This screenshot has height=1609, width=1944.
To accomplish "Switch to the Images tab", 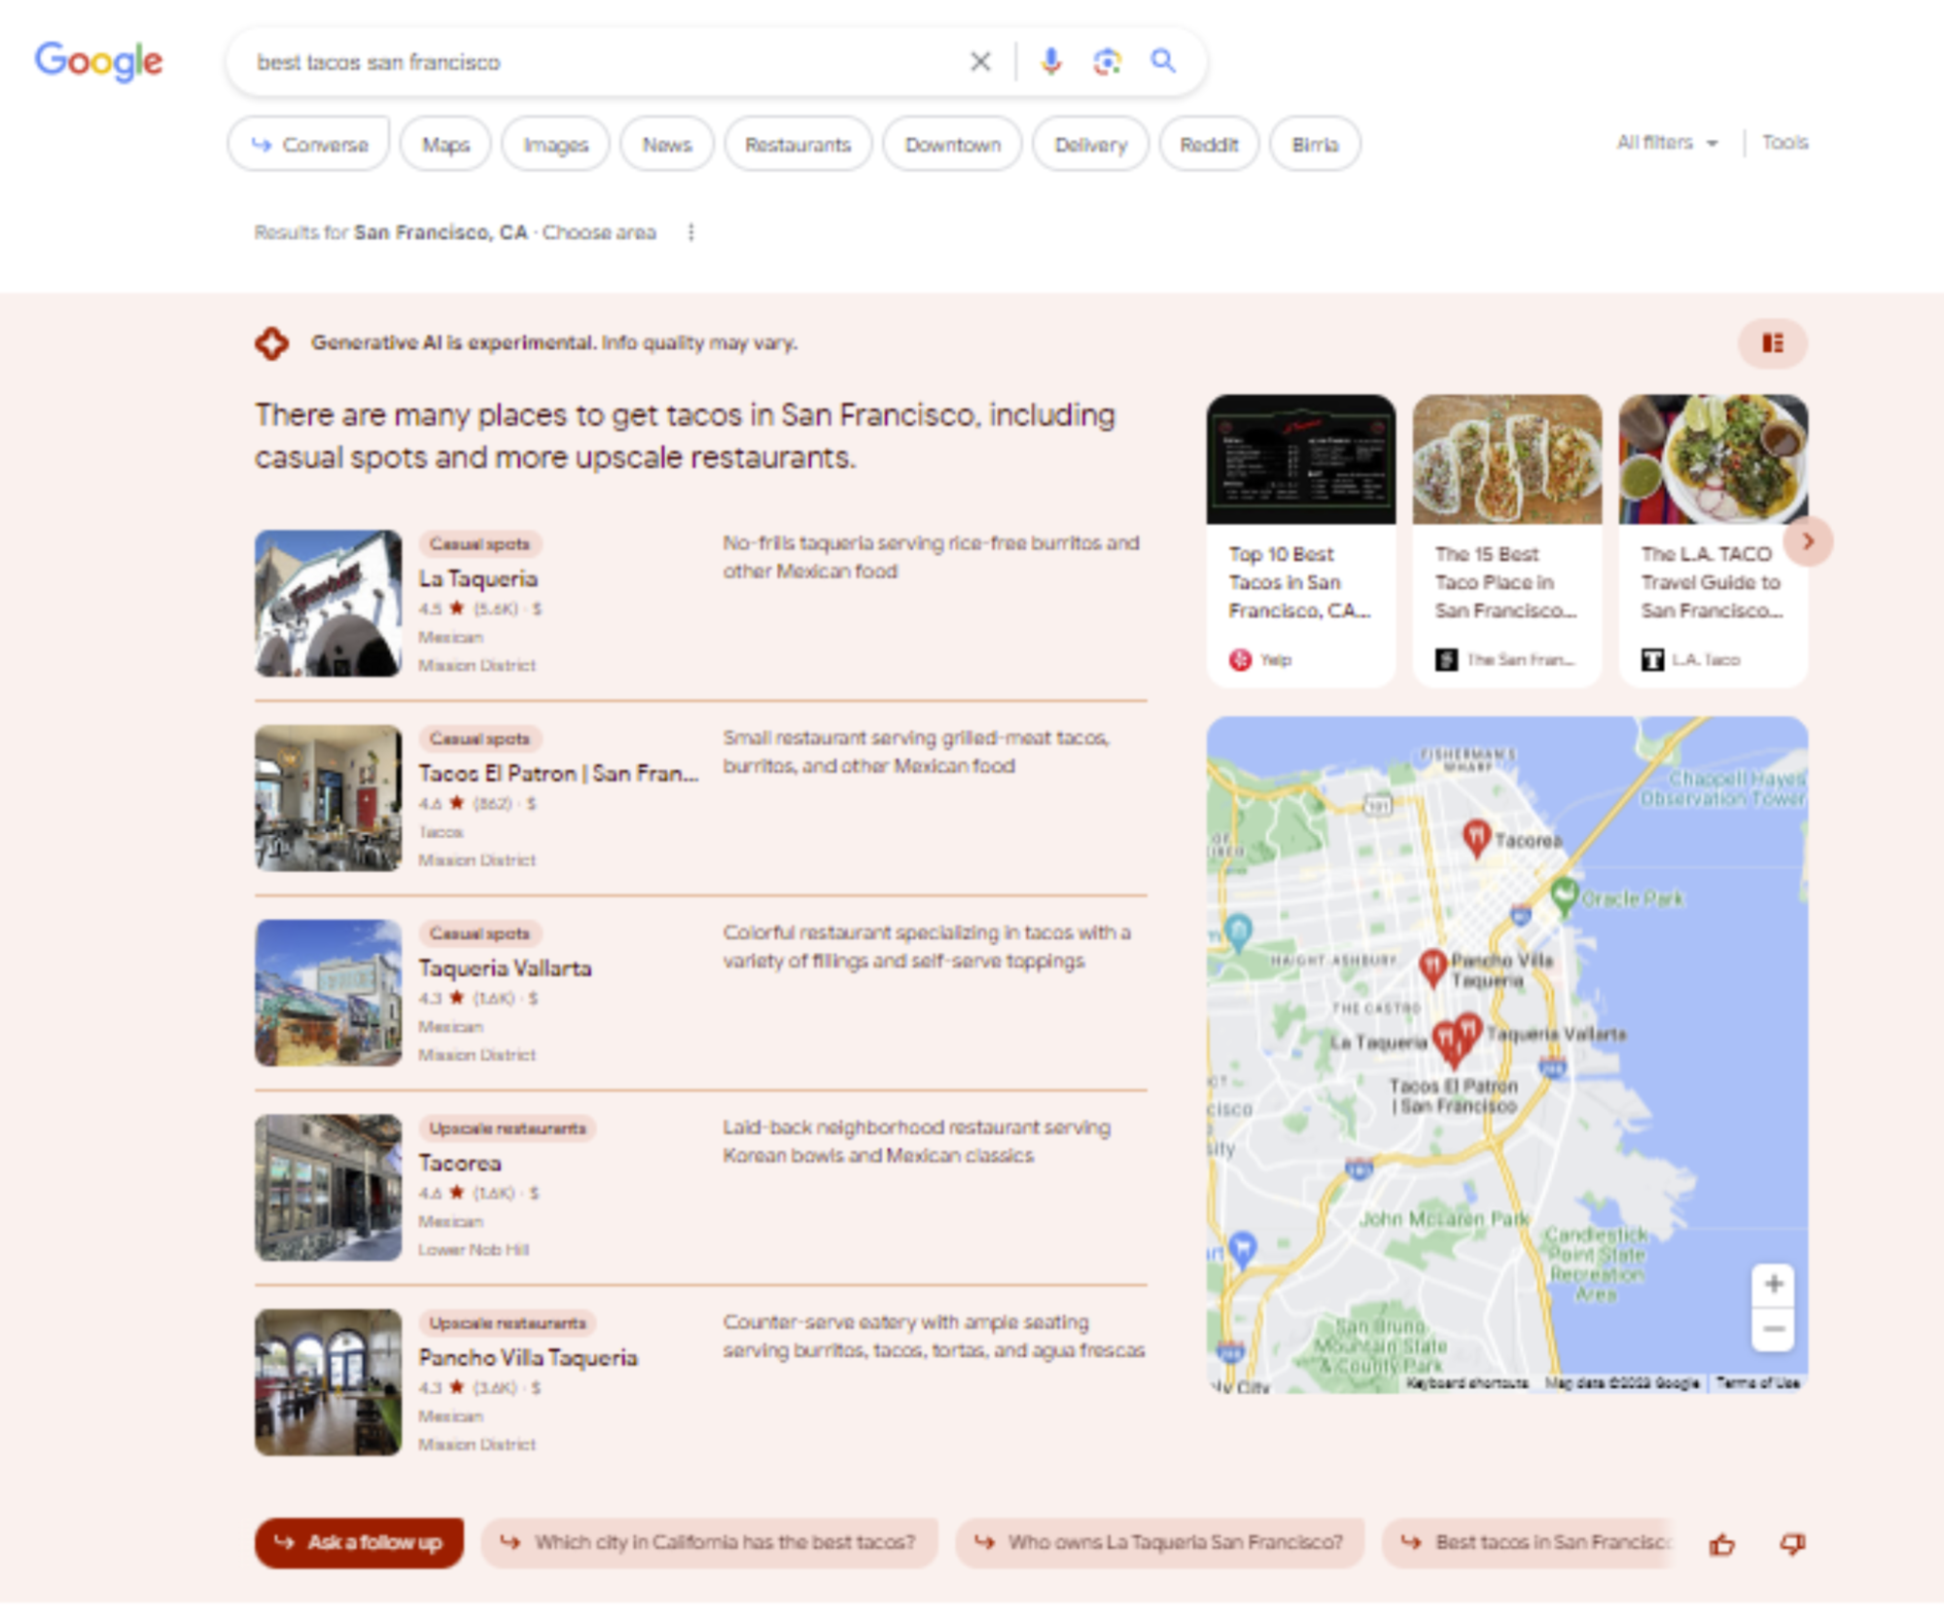I will coord(555,145).
